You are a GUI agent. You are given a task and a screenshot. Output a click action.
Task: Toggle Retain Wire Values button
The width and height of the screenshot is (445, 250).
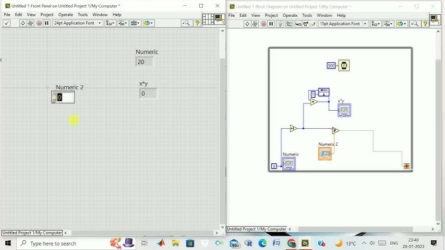(289, 24)
